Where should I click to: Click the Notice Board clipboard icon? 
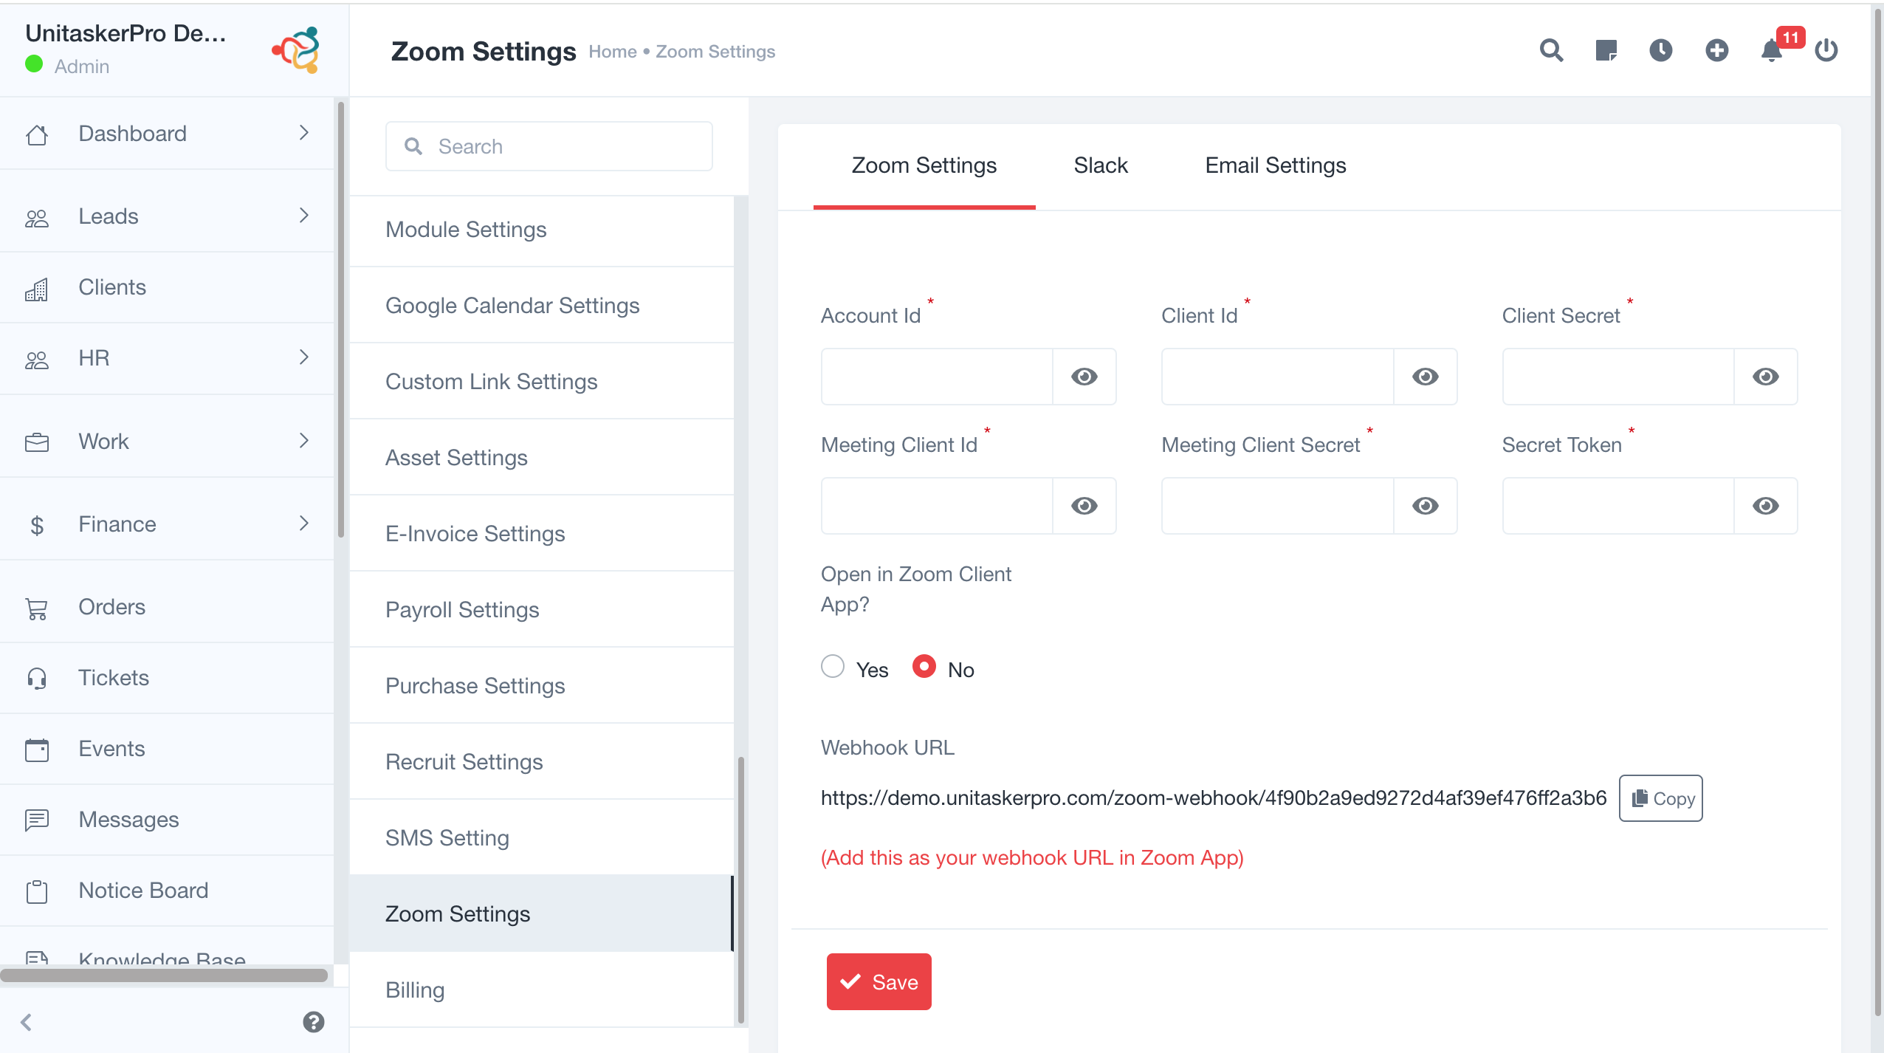[x=37, y=891]
